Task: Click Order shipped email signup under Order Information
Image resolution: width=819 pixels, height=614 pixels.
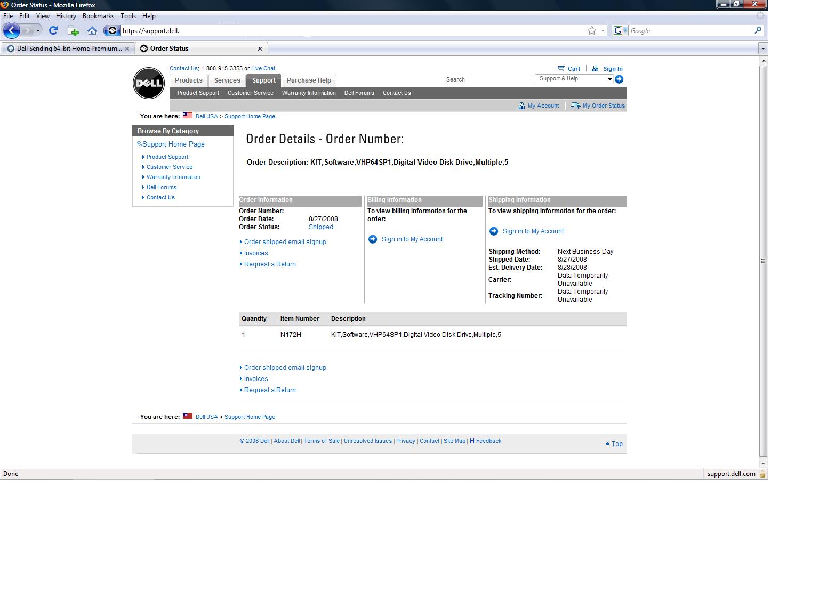Action: (285, 242)
